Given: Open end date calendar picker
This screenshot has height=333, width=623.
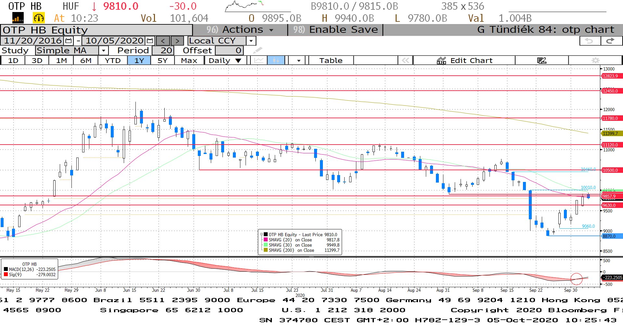Looking at the screenshot, I should [150, 41].
